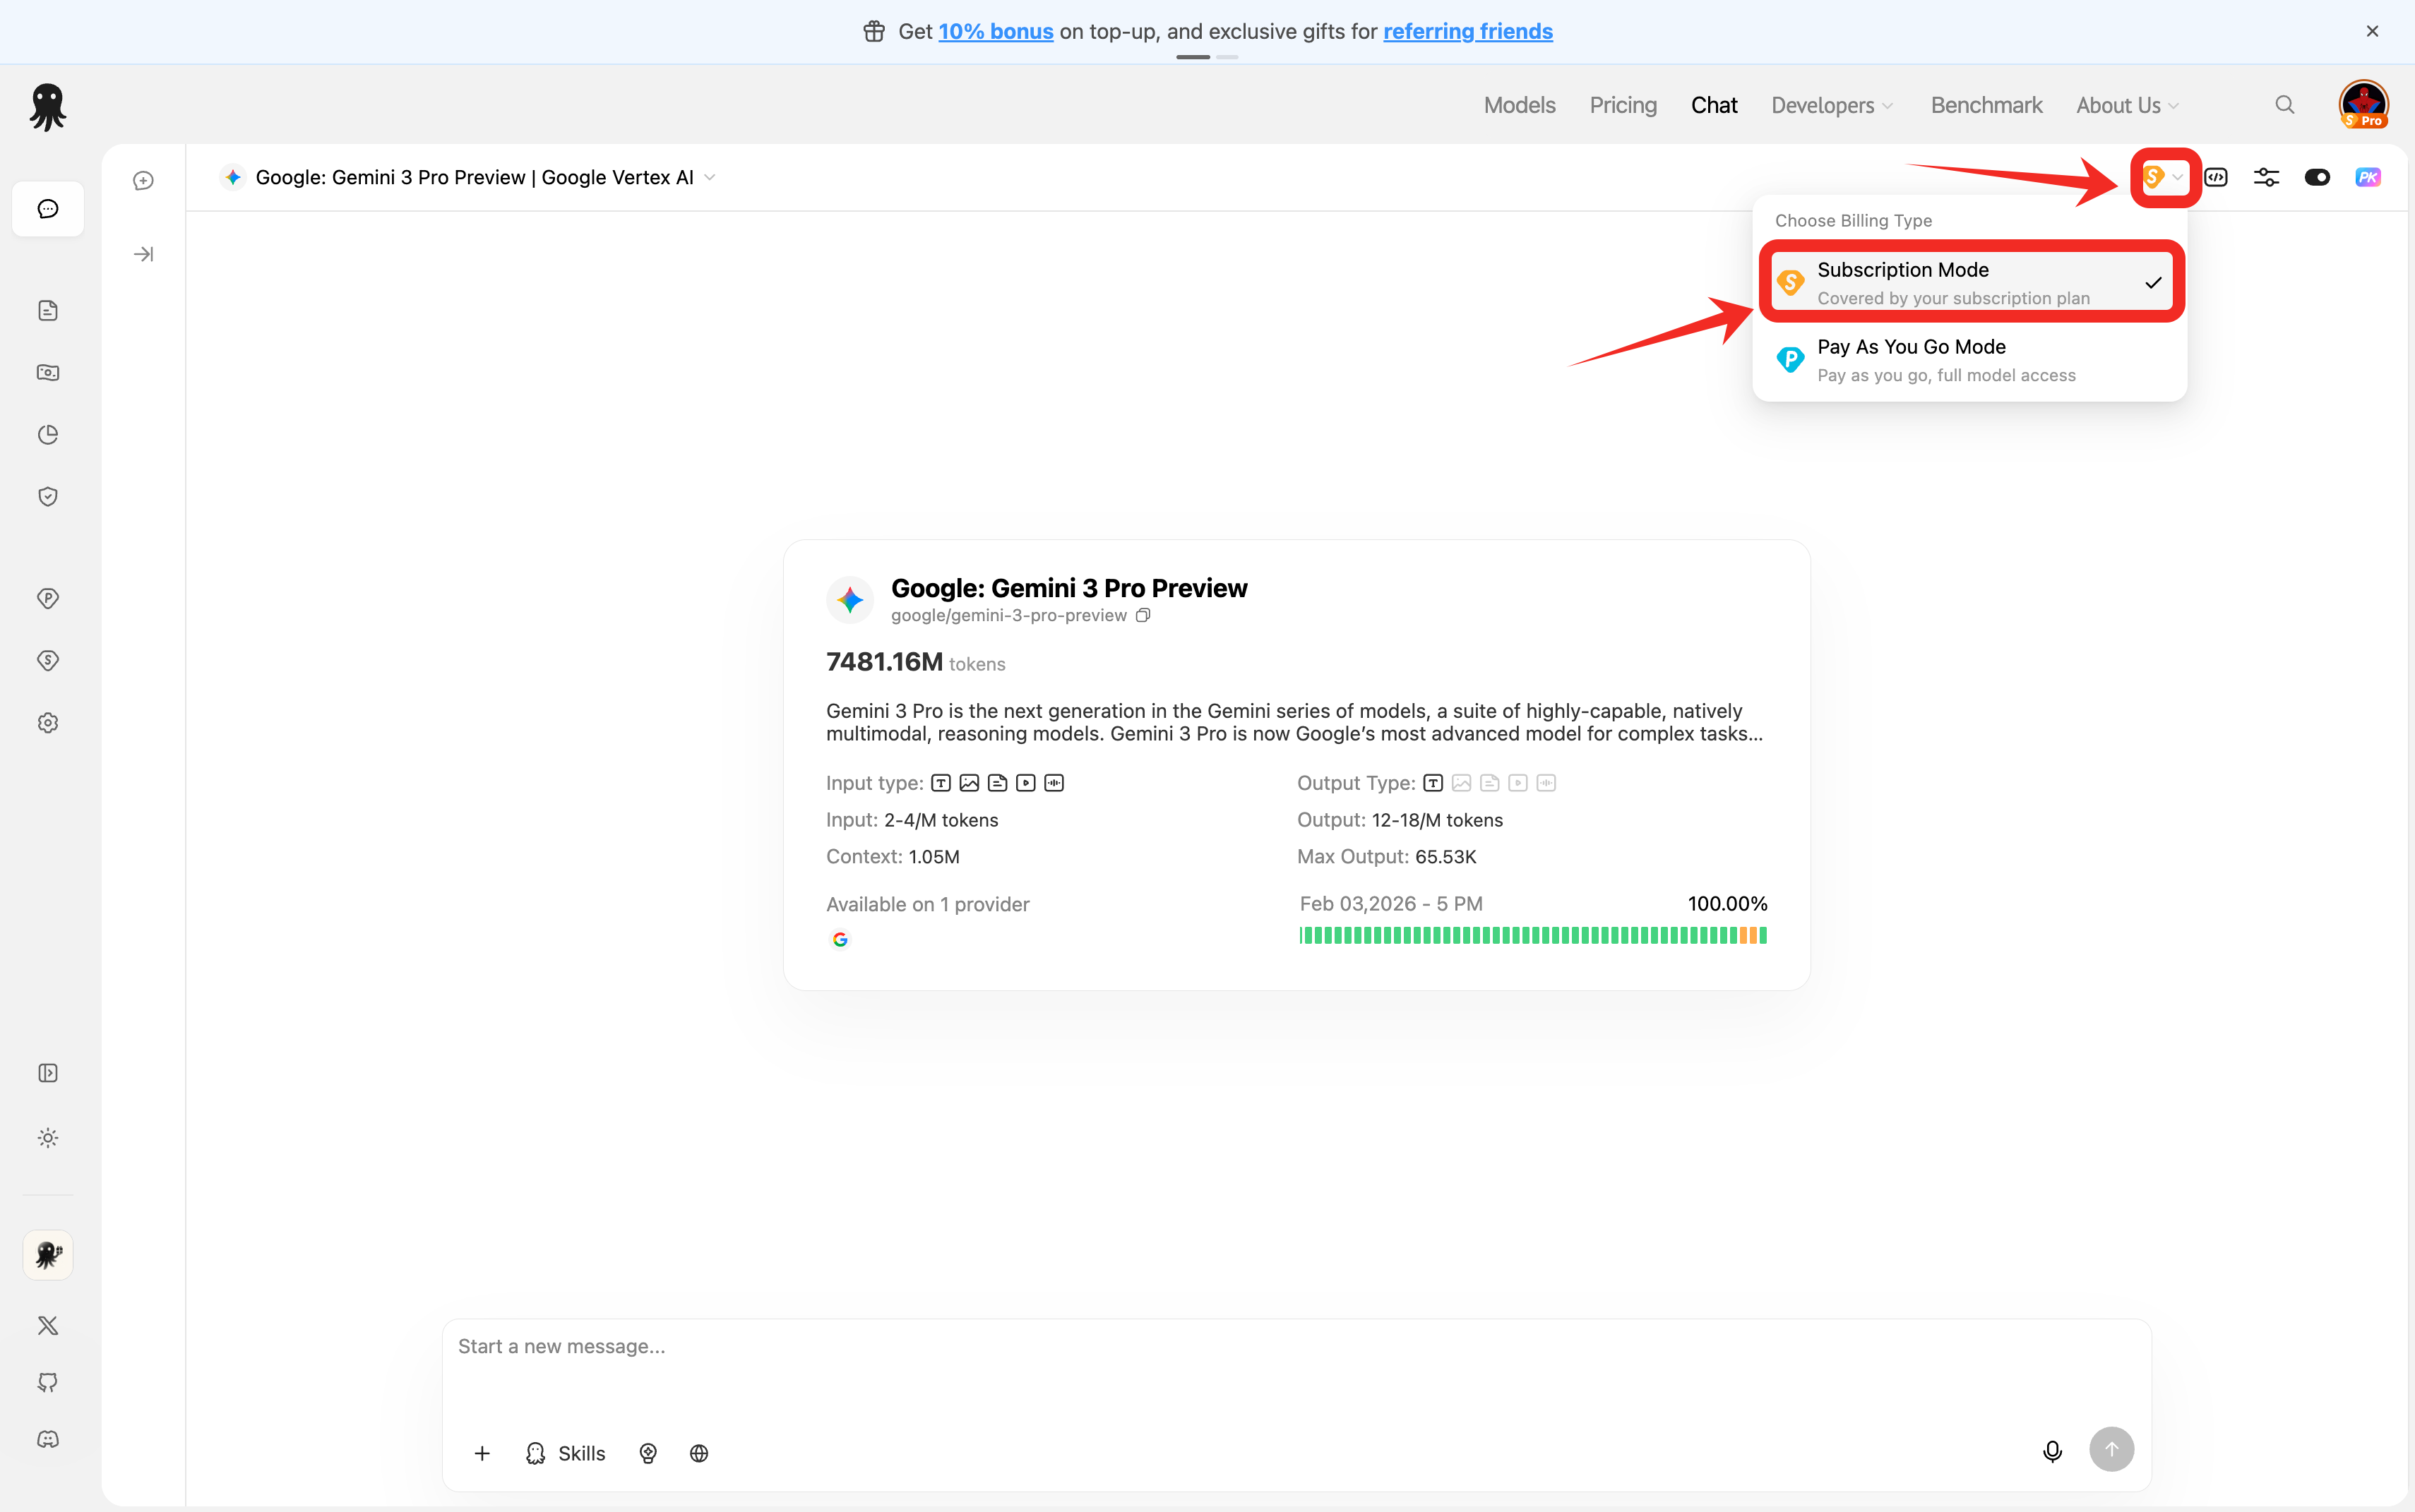Open the Benchmark page
This screenshot has width=2415, height=1512.
1986,105
